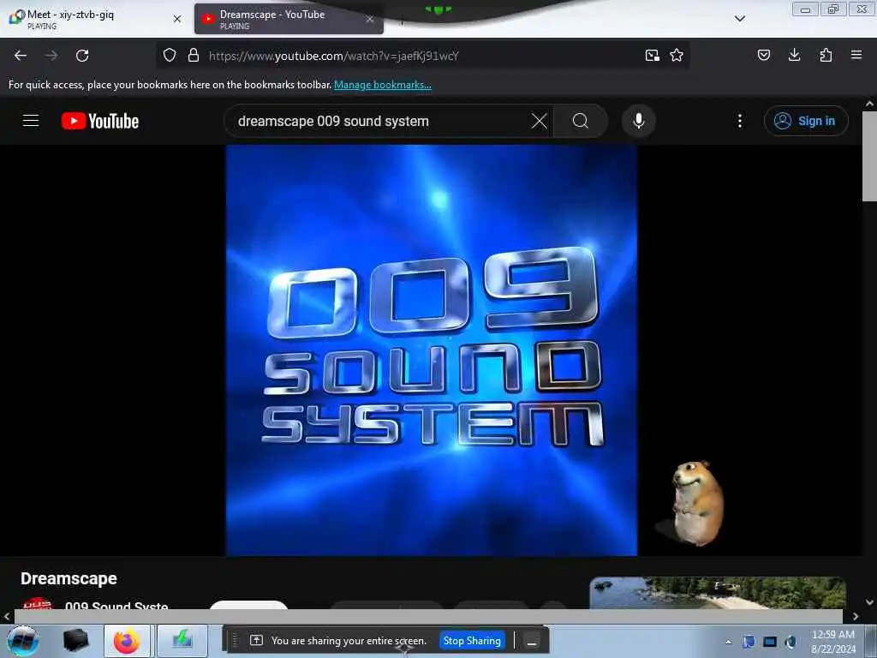Viewport: 877px width, 658px height.
Task: Submit search with magnifier button
Action: 581,121
